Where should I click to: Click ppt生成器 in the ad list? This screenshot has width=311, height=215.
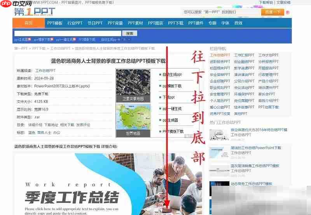coord(170,120)
